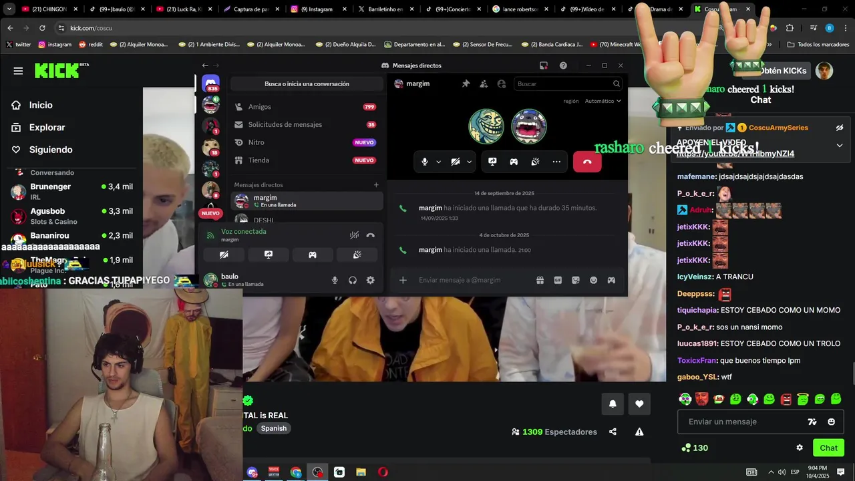Open Windows notification center icon
Screen dimensions: 855x481
click(841, 472)
